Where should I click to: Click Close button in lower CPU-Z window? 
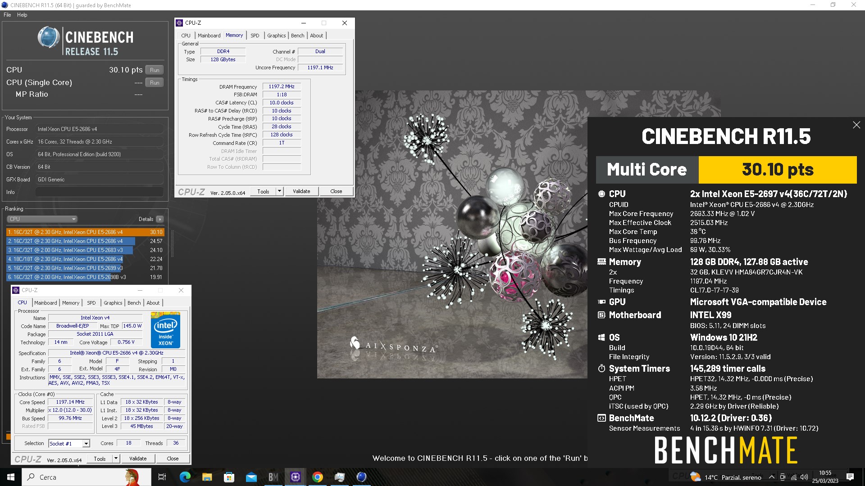(173, 459)
